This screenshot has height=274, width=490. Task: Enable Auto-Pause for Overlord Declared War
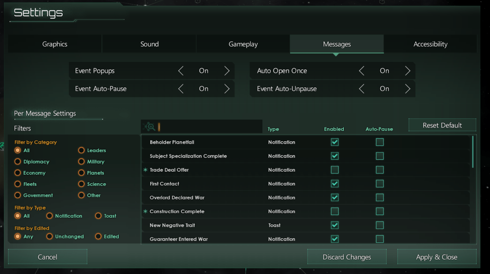click(380, 198)
